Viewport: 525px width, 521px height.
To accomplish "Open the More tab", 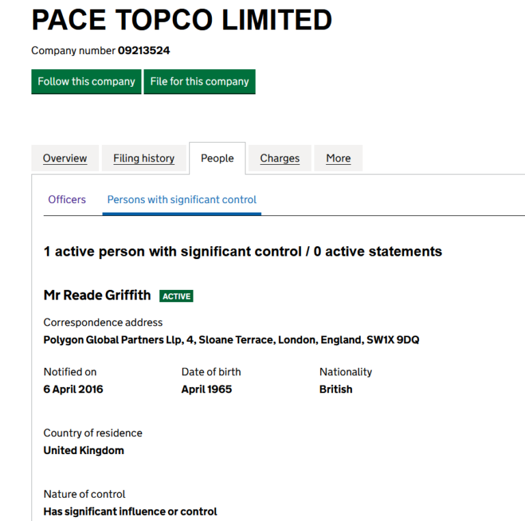I will coord(338,158).
